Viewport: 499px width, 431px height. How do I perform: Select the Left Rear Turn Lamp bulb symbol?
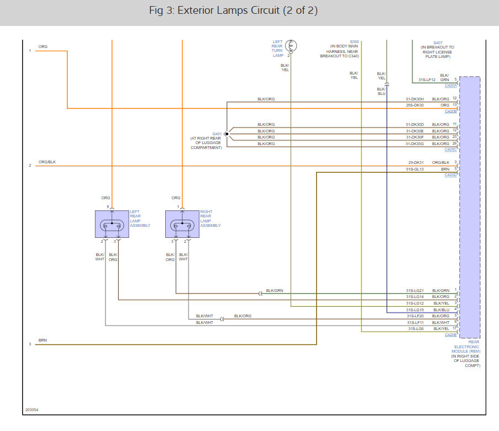click(291, 46)
